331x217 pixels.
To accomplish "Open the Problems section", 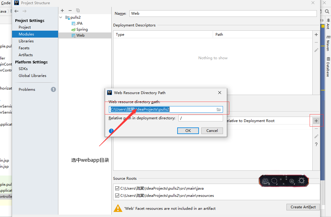I will click(27, 90).
